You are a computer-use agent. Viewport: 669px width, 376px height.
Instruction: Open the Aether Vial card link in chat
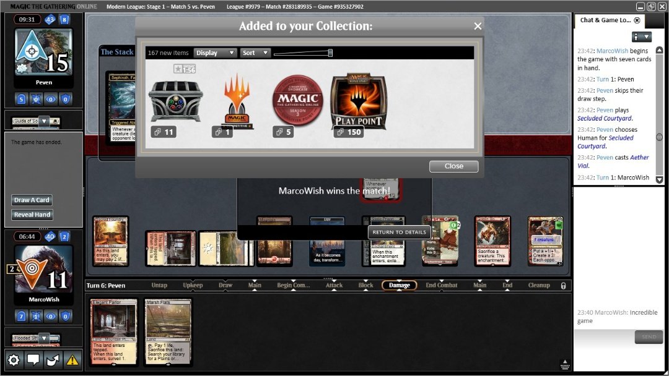point(613,161)
